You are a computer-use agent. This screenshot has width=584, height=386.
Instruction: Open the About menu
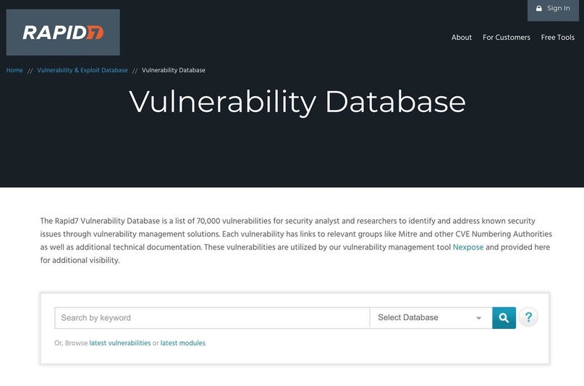point(461,38)
